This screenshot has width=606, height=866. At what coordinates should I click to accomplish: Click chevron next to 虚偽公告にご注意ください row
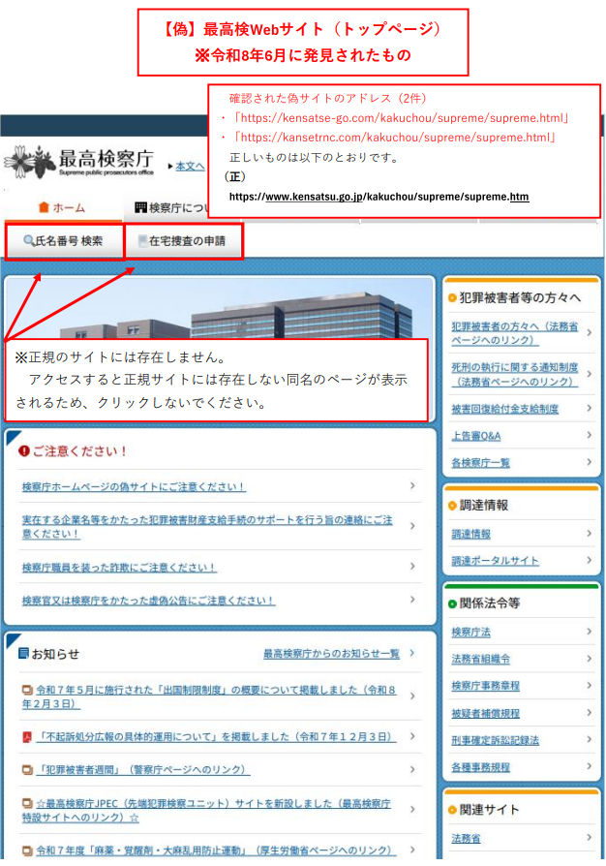pos(412,600)
